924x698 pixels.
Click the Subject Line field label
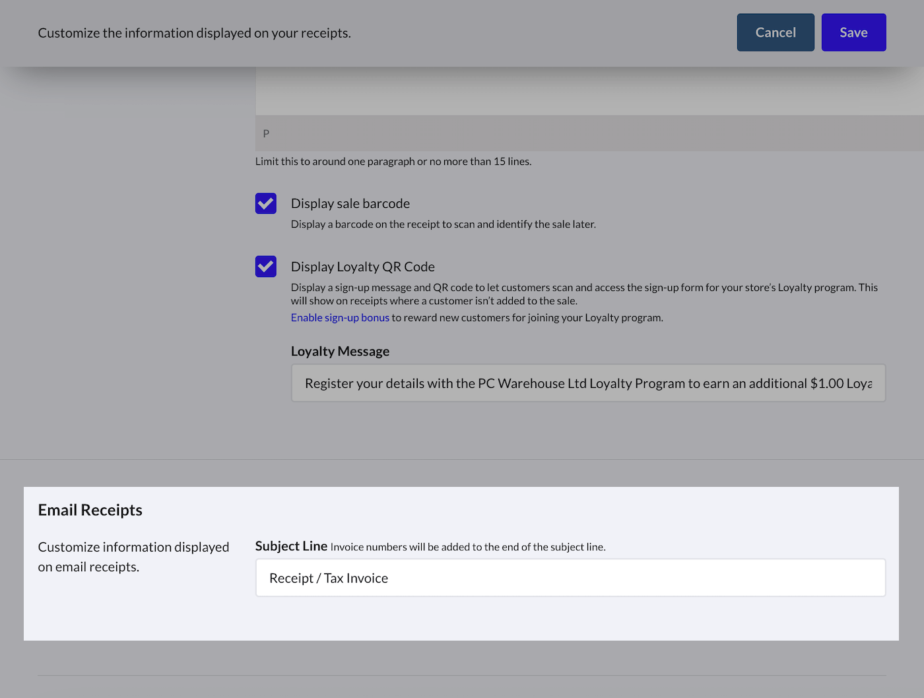[291, 546]
